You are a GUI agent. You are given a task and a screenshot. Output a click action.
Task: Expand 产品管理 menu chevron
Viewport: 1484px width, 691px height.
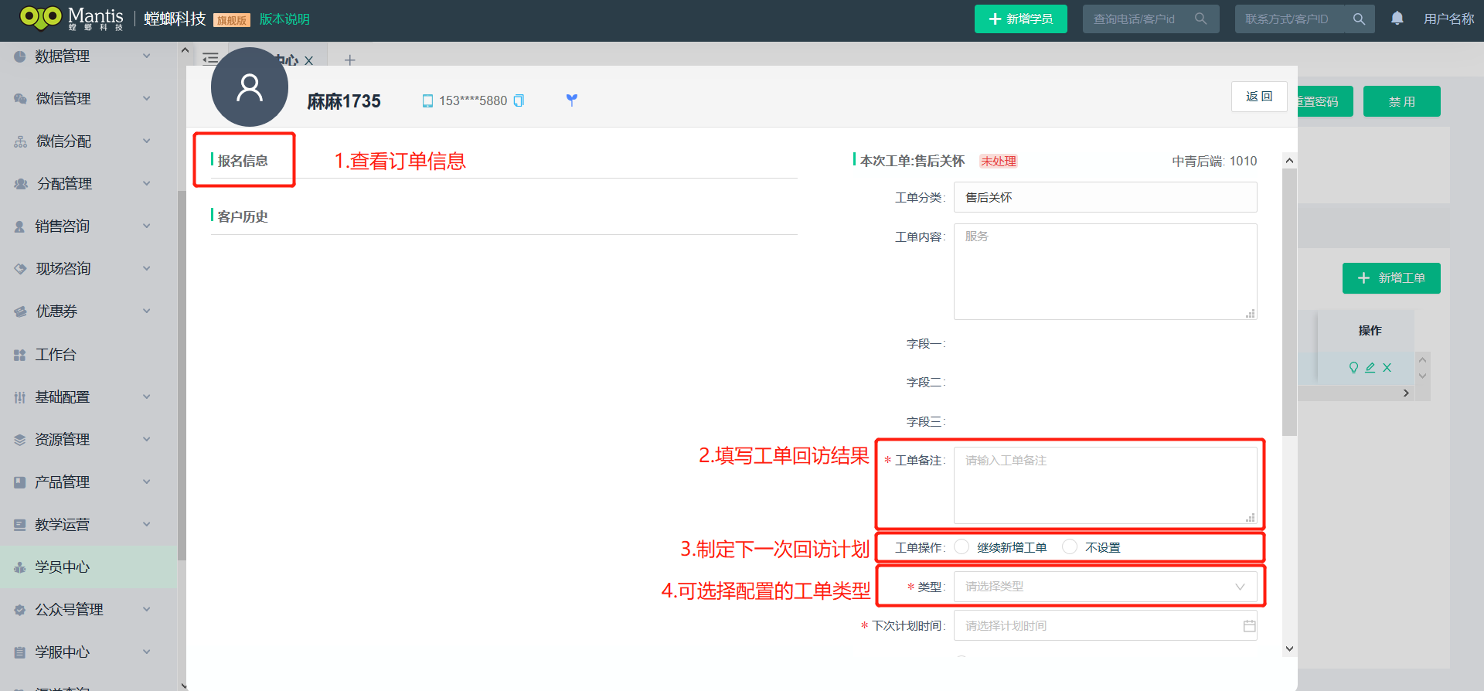(147, 482)
